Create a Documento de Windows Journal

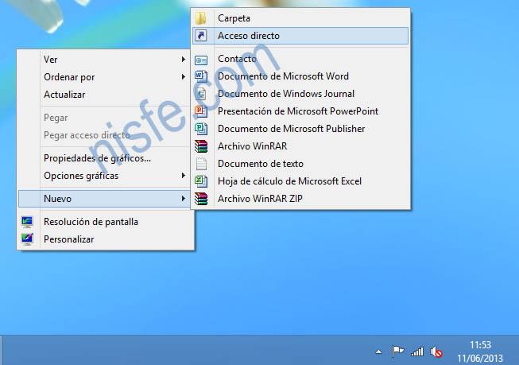(x=300, y=94)
